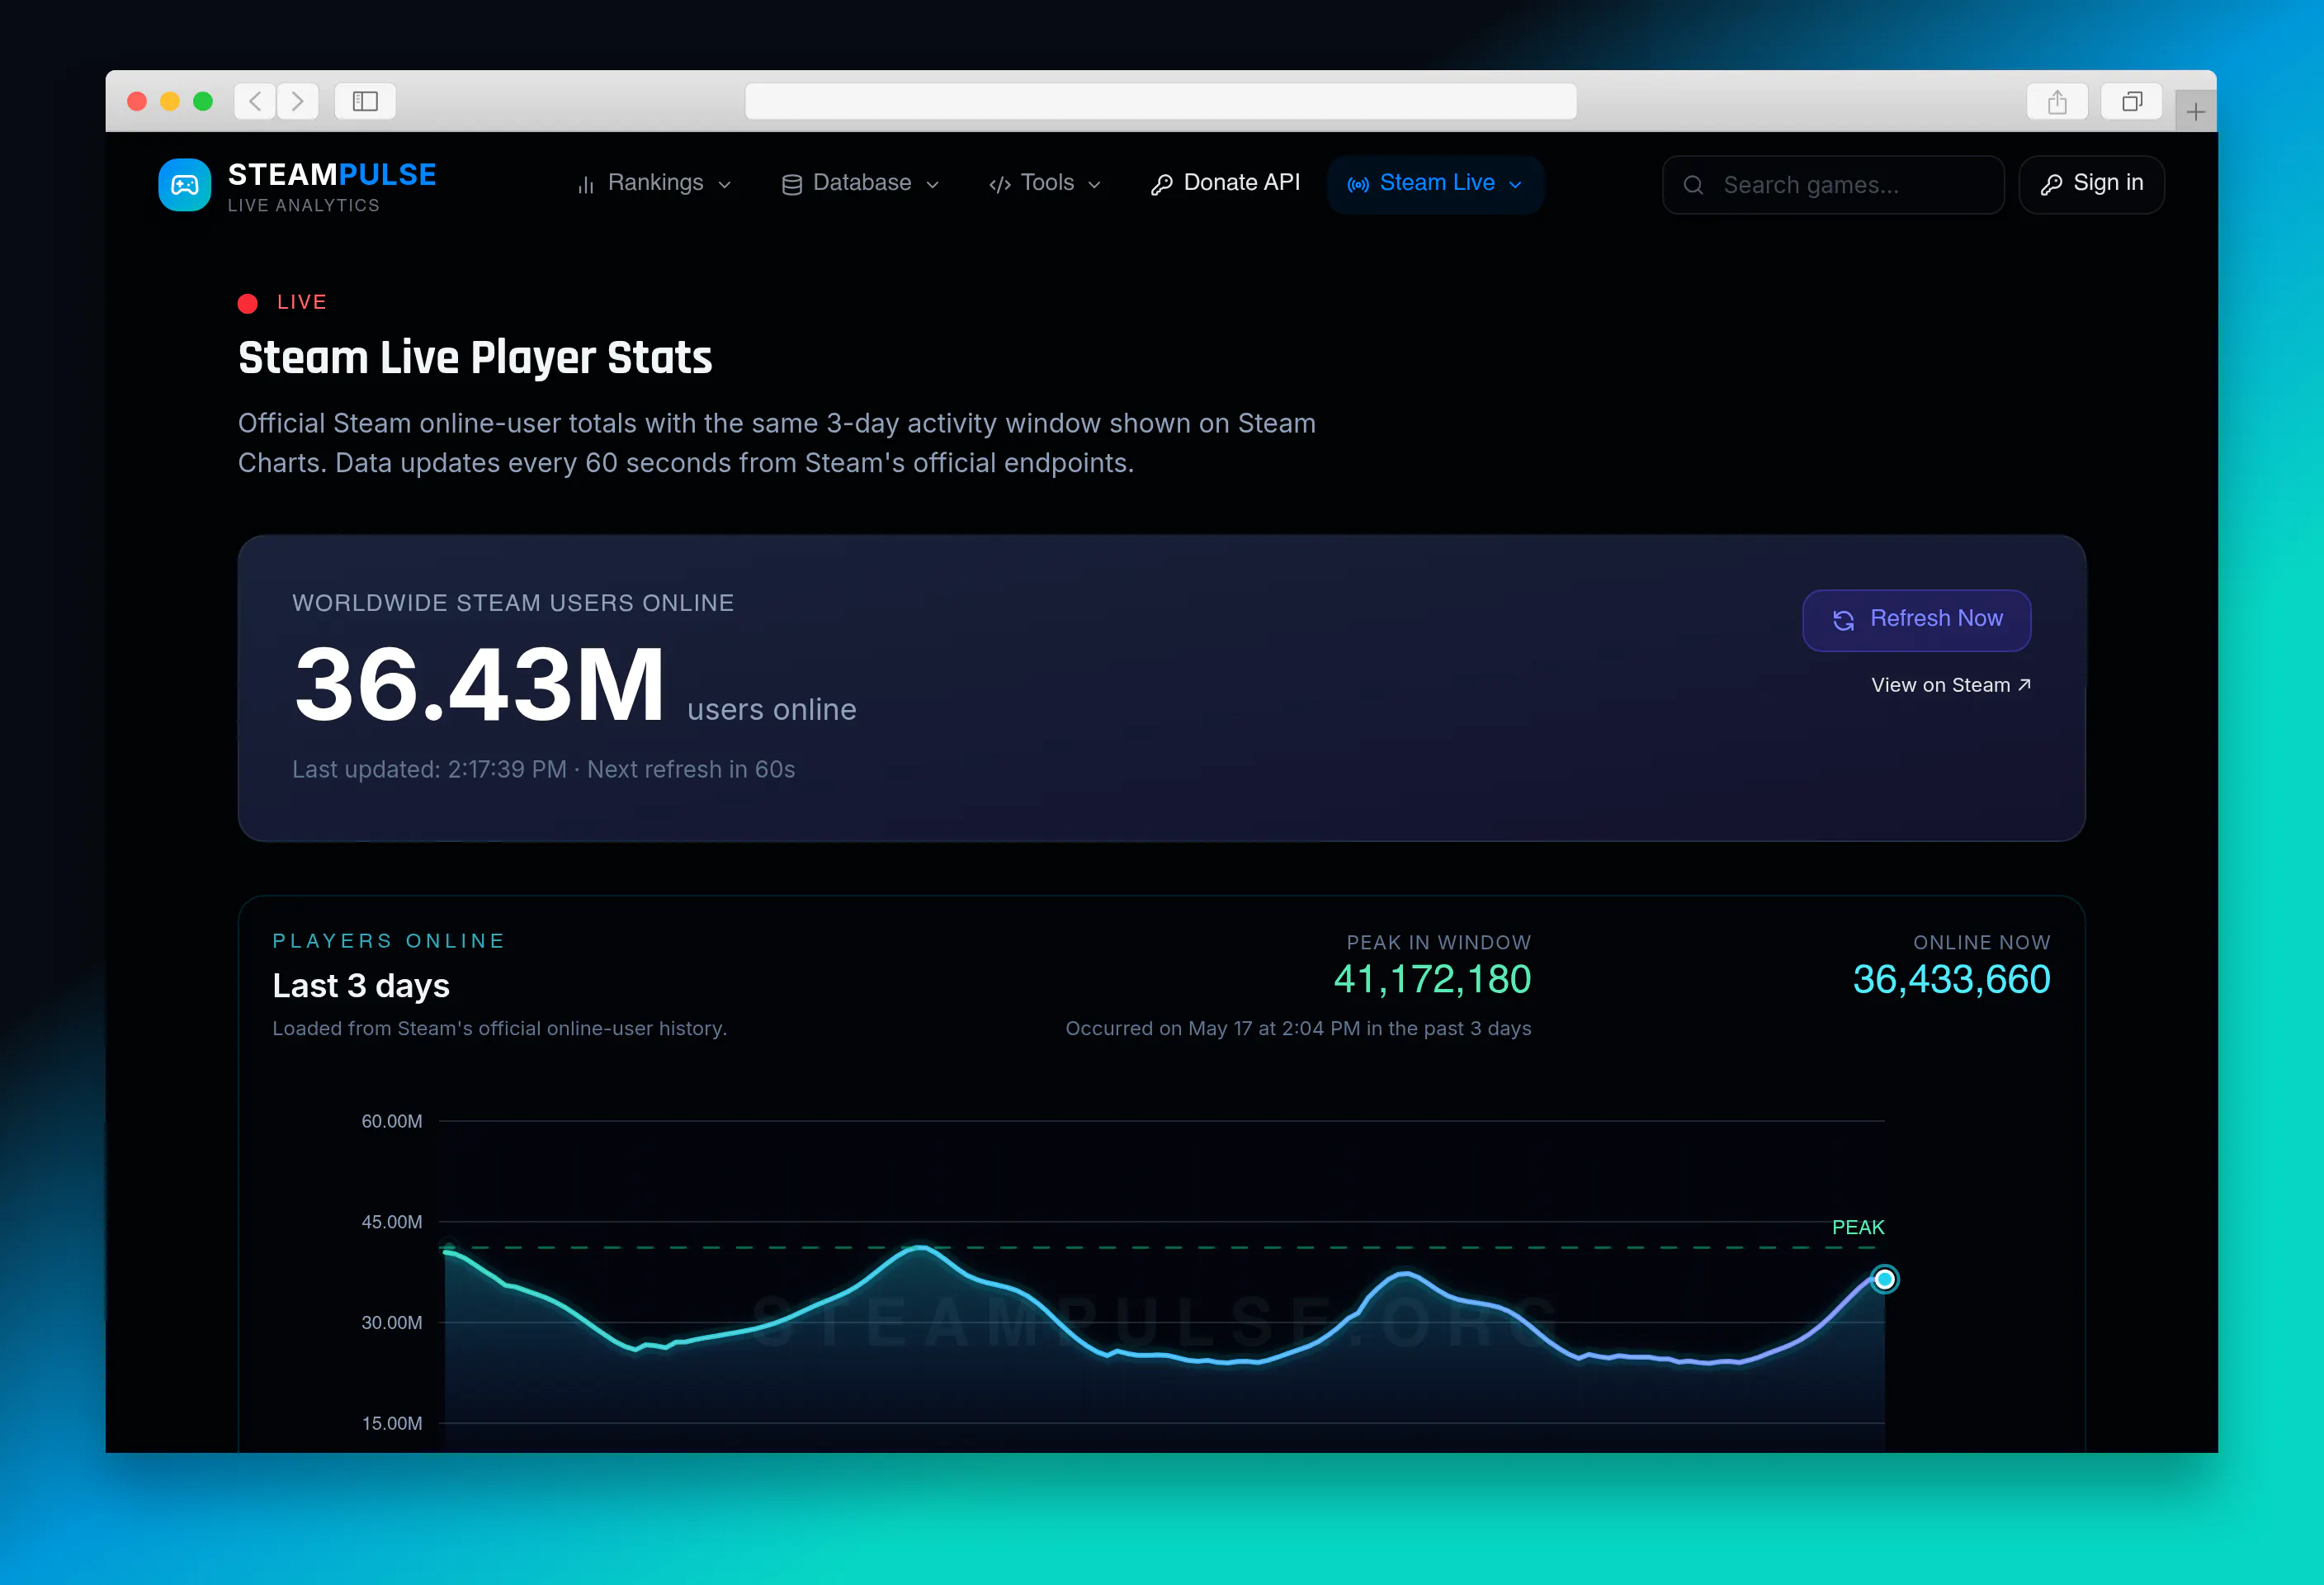Click the PEAK IN WINDOW label
2324x1585 pixels.
1438,943
